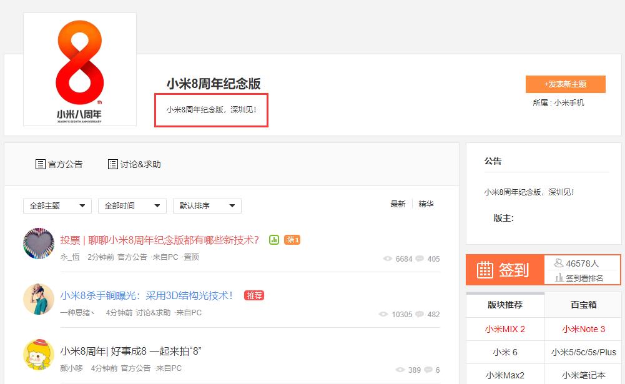Switch to the 百宝箱 tab
This screenshot has height=384, width=625.
584,305
